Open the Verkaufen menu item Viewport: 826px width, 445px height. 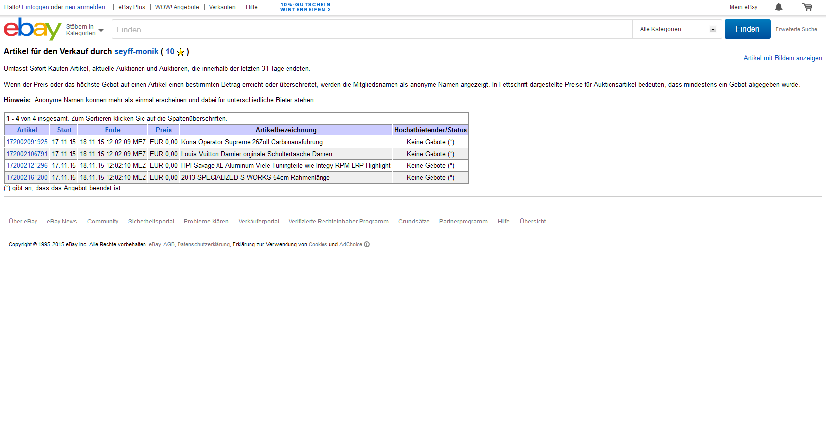222,7
